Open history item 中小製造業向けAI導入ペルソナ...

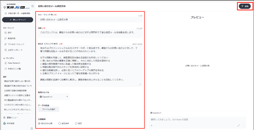pyautogui.click(x=18, y=100)
